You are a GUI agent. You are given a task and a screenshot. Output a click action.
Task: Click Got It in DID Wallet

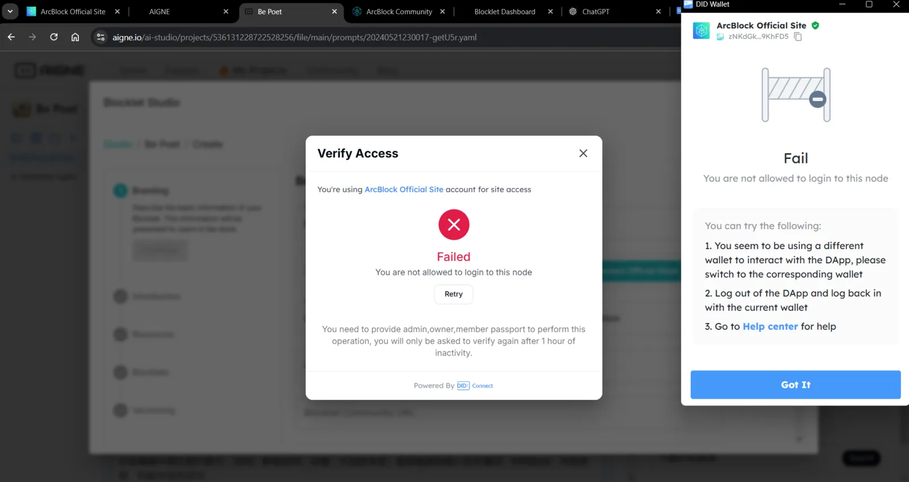[795, 385]
